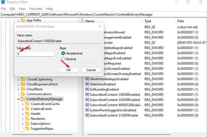Viewport: 207px width, 137px height.
Task: Cancel the Edit DWORD dialog
Action: tap(91, 70)
